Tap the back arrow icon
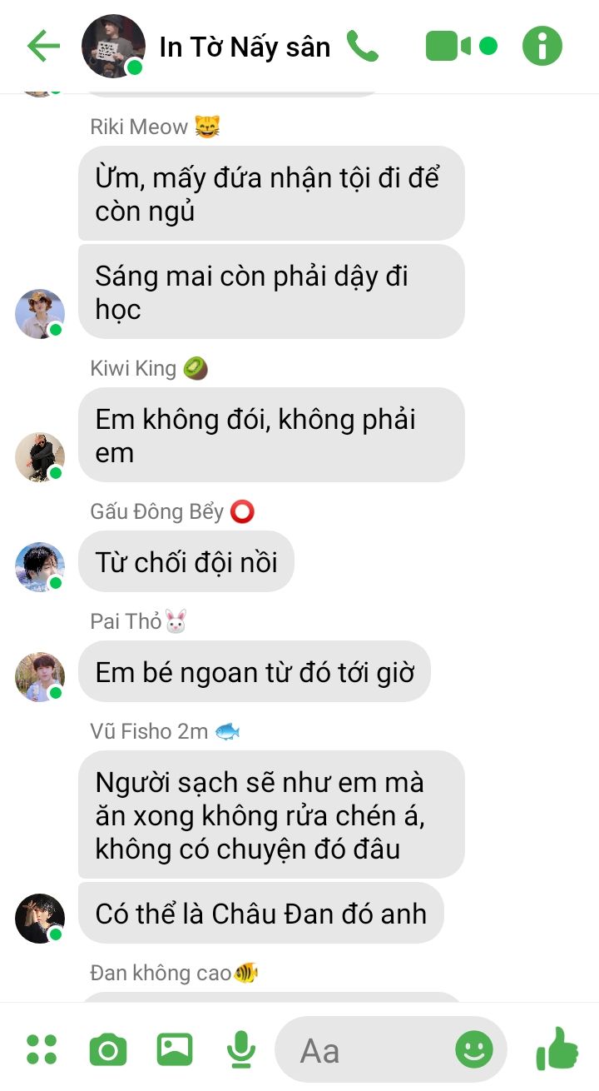This screenshot has width=599, height=1091. [x=43, y=46]
